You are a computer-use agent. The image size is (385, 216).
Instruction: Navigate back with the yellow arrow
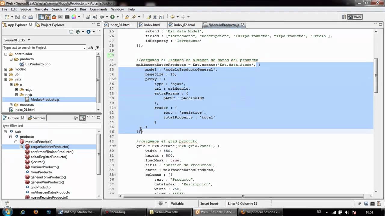coord(172,17)
